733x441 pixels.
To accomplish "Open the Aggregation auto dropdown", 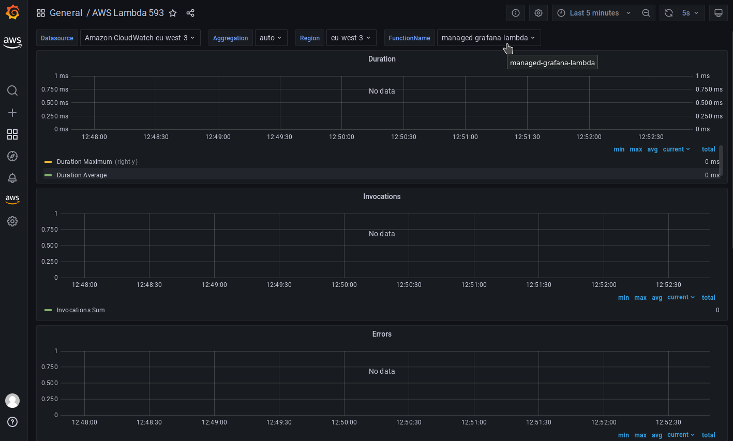I will [x=271, y=38].
